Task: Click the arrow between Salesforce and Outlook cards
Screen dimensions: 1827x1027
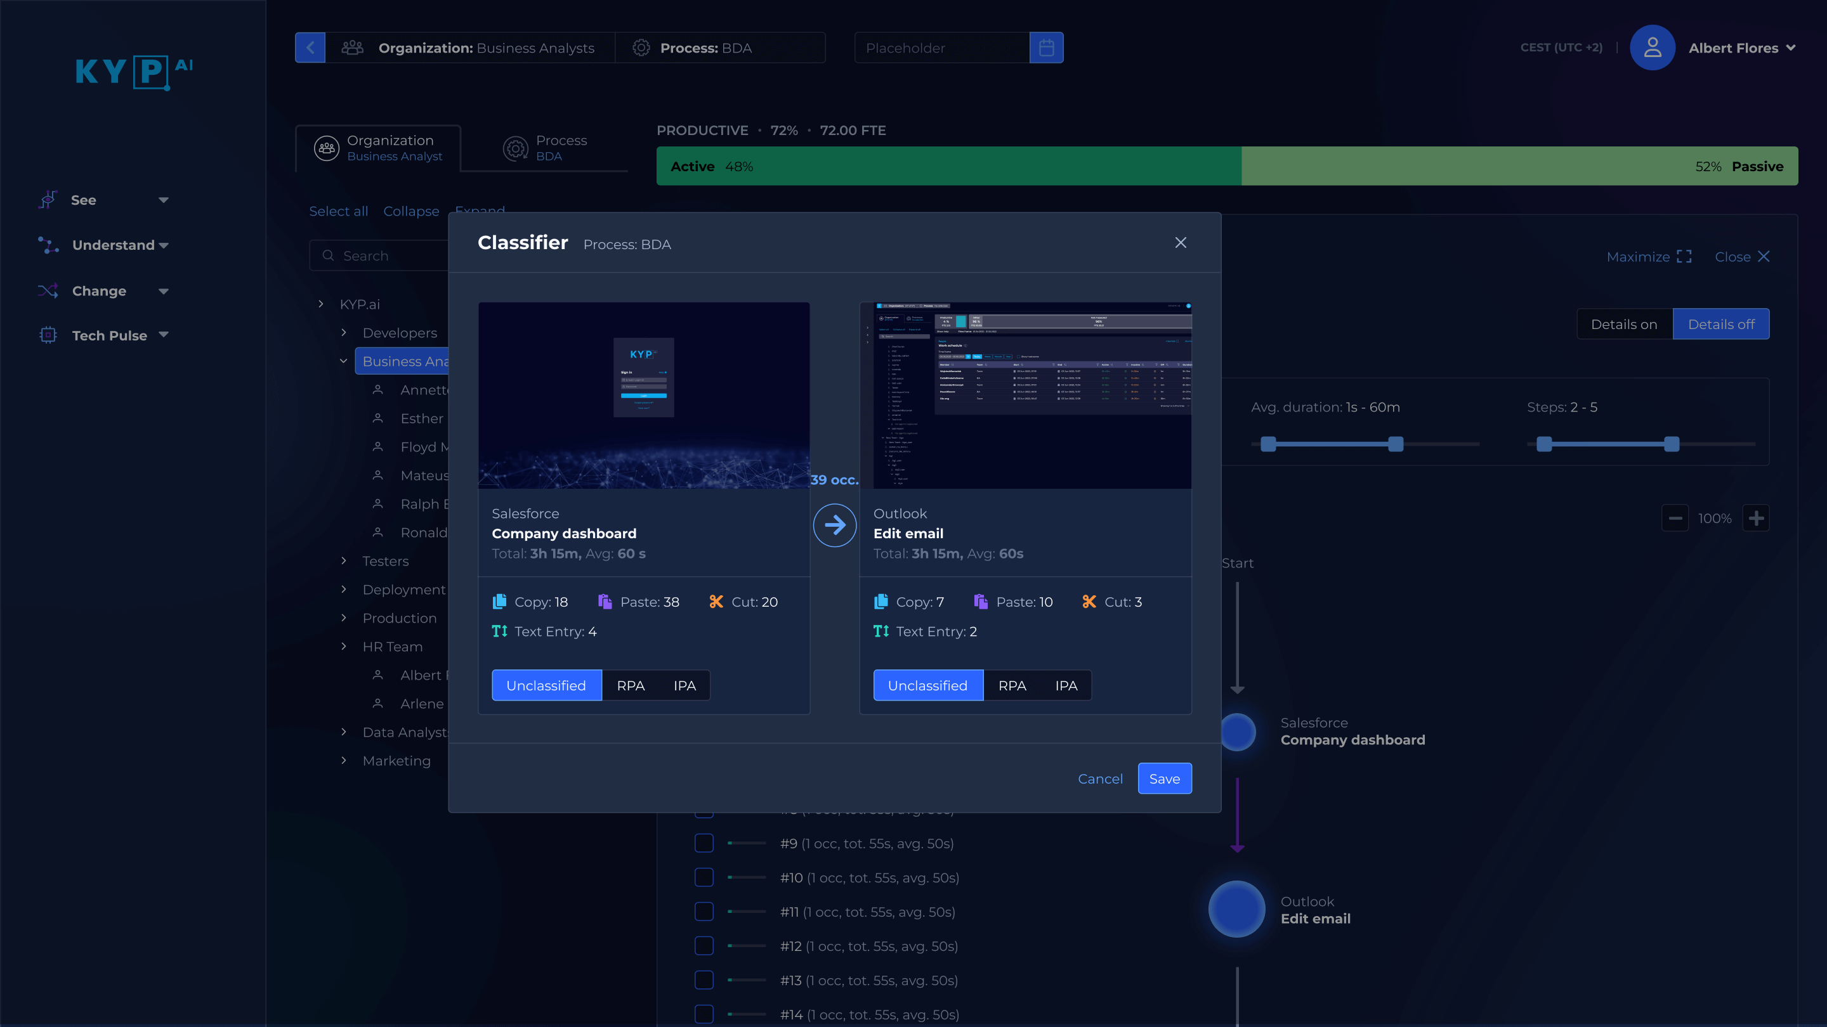Action: point(834,525)
